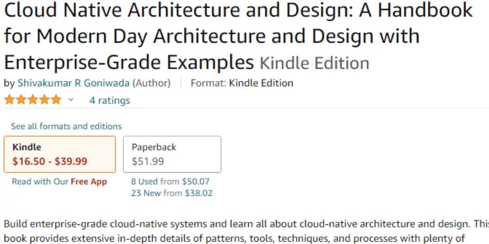
Task: Click See all formats and editions
Action: pyautogui.click(x=66, y=126)
